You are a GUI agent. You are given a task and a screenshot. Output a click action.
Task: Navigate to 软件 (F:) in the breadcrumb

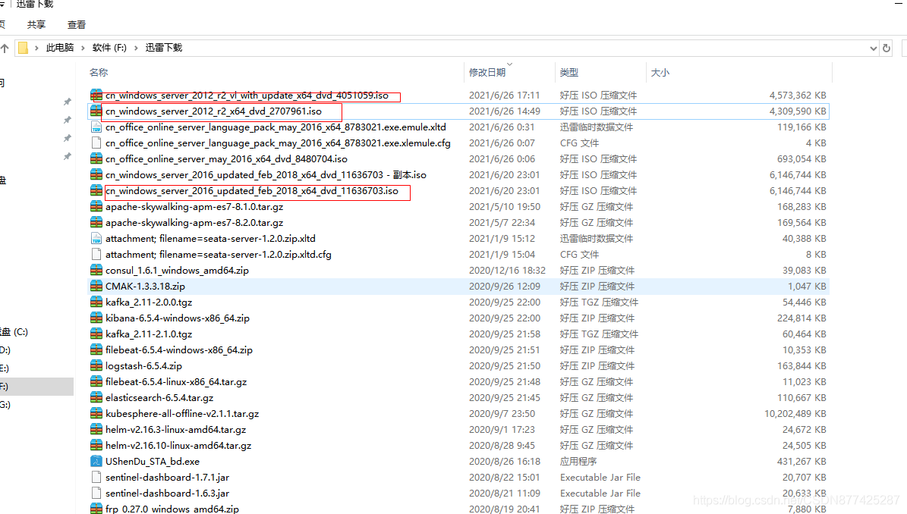109,48
